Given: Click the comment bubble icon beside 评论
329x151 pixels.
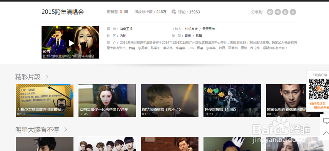Looking at the screenshot, I should pos(174,12).
